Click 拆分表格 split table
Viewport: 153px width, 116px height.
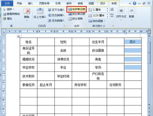pyautogui.click(x=75, y=19)
